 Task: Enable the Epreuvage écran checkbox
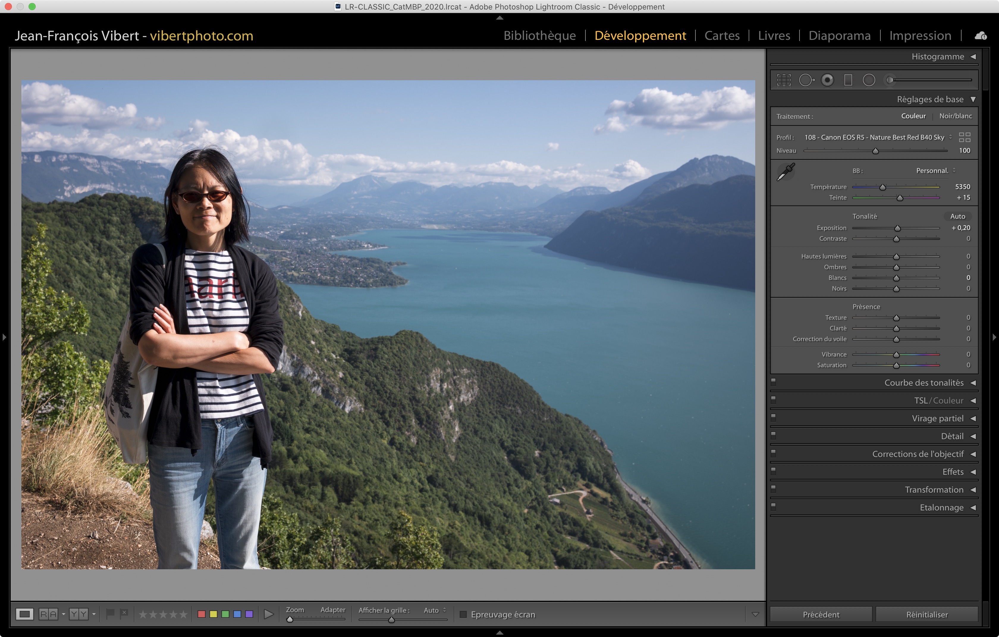[464, 614]
